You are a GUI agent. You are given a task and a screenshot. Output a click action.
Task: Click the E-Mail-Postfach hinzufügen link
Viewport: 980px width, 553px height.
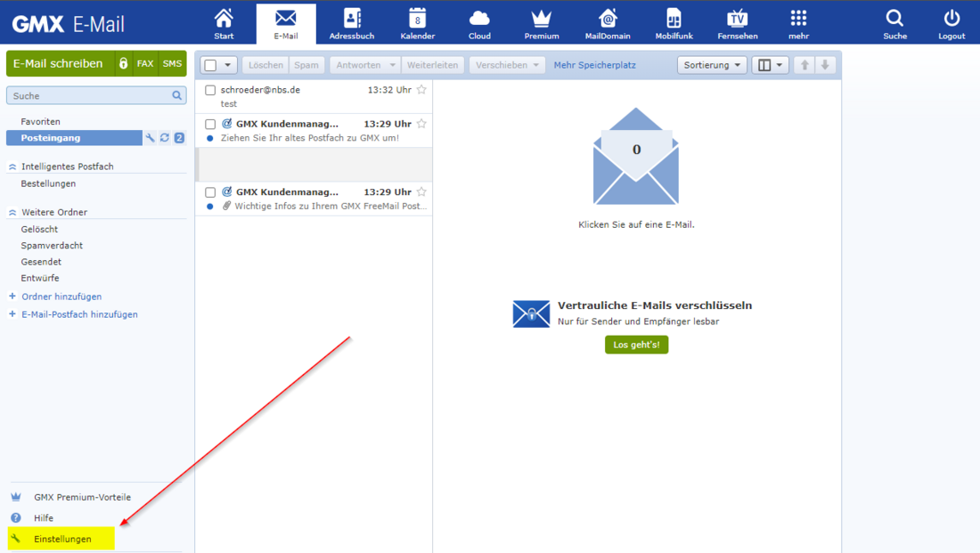click(x=79, y=314)
